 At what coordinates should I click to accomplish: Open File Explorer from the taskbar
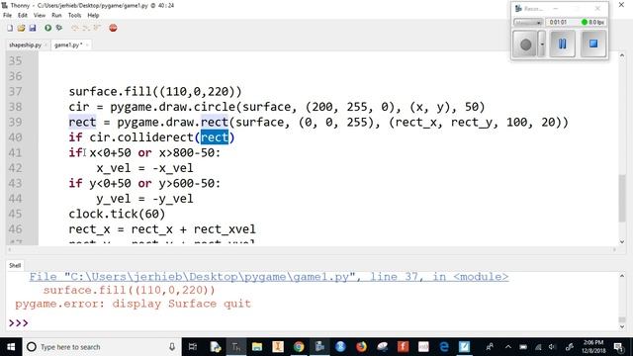pyautogui.click(x=257, y=347)
